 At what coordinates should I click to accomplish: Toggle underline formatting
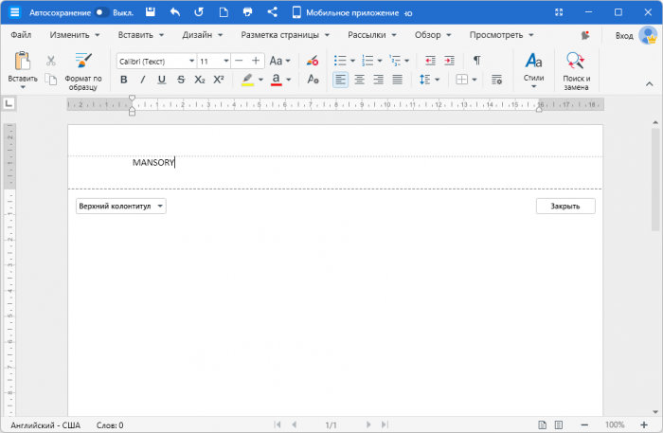click(x=161, y=80)
